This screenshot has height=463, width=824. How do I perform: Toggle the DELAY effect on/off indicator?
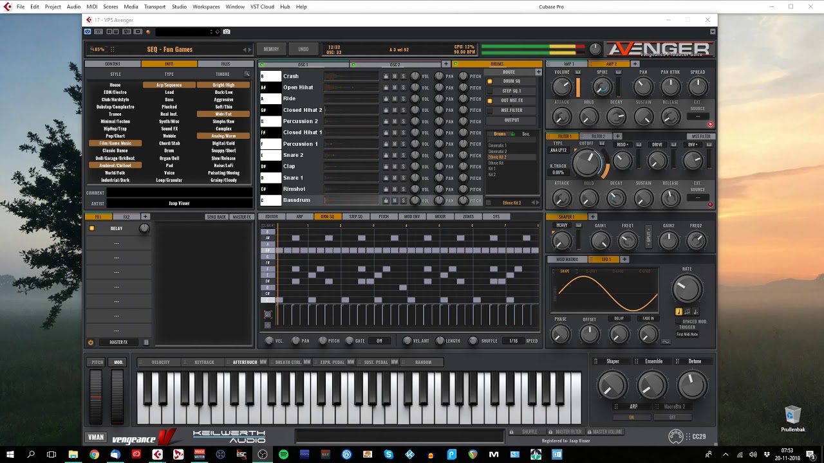[x=91, y=228]
